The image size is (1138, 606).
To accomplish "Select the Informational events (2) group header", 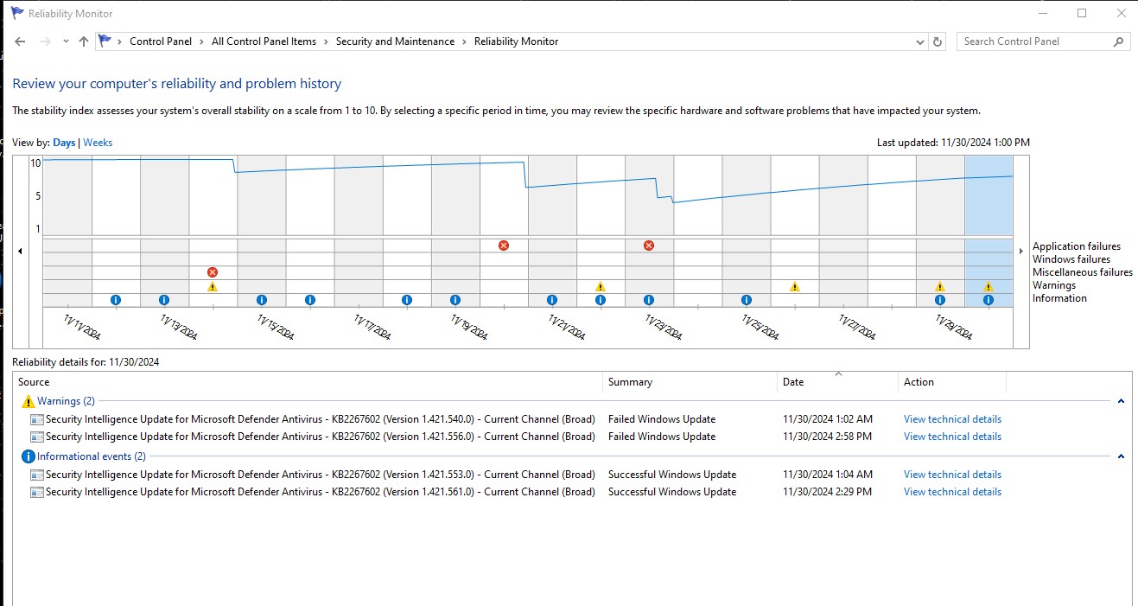I will coord(92,456).
